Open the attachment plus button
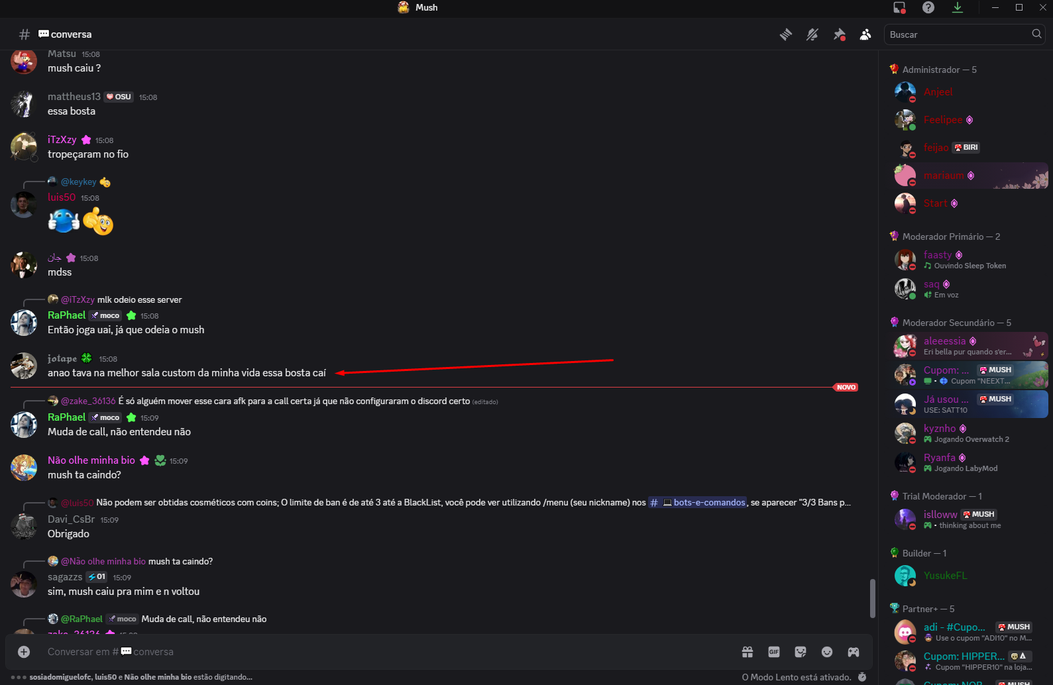Screen dimensions: 1053x685 click(x=24, y=652)
